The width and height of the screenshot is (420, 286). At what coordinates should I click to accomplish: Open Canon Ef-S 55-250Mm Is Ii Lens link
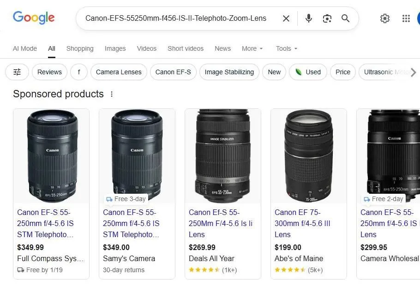221,223
